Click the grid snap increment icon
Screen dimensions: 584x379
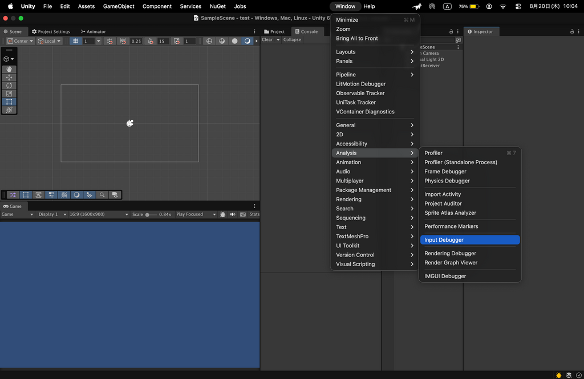click(109, 41)
